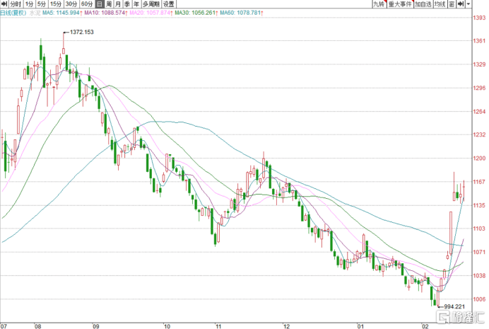The height and width of the screenshot is (329, 489).
Task: Click the 窗 window layout icon
Action: click(x=450, y=4)
